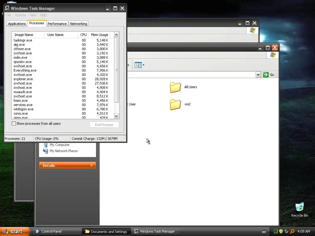Viewport: 315px width, 236px height.
Task: Switch to the Performance tab
Action: (x=57, y=23)
